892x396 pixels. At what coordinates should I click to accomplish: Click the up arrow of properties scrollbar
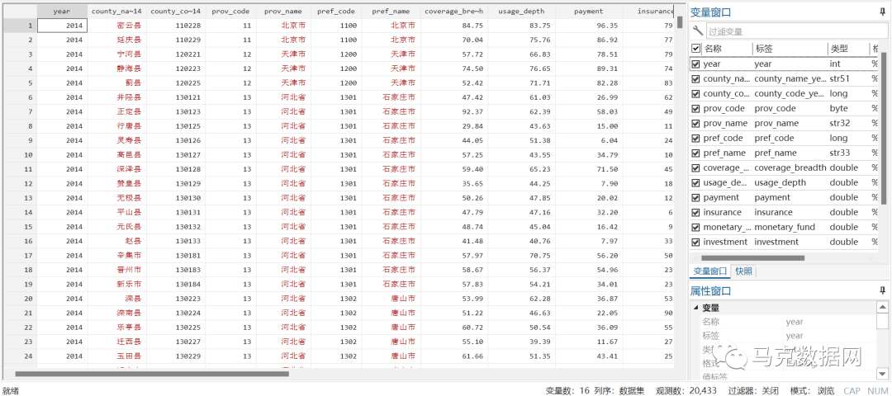[882, 308]
